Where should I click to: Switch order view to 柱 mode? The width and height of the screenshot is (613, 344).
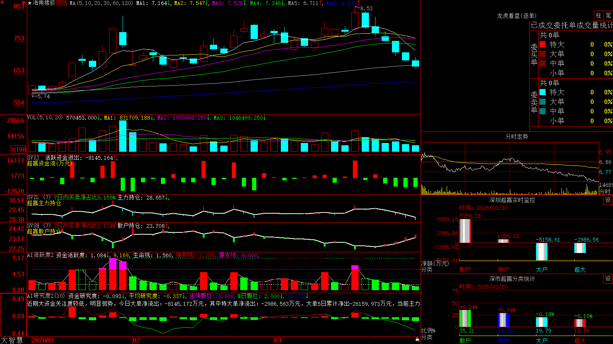pyautogui.click(x=598, y=16)
